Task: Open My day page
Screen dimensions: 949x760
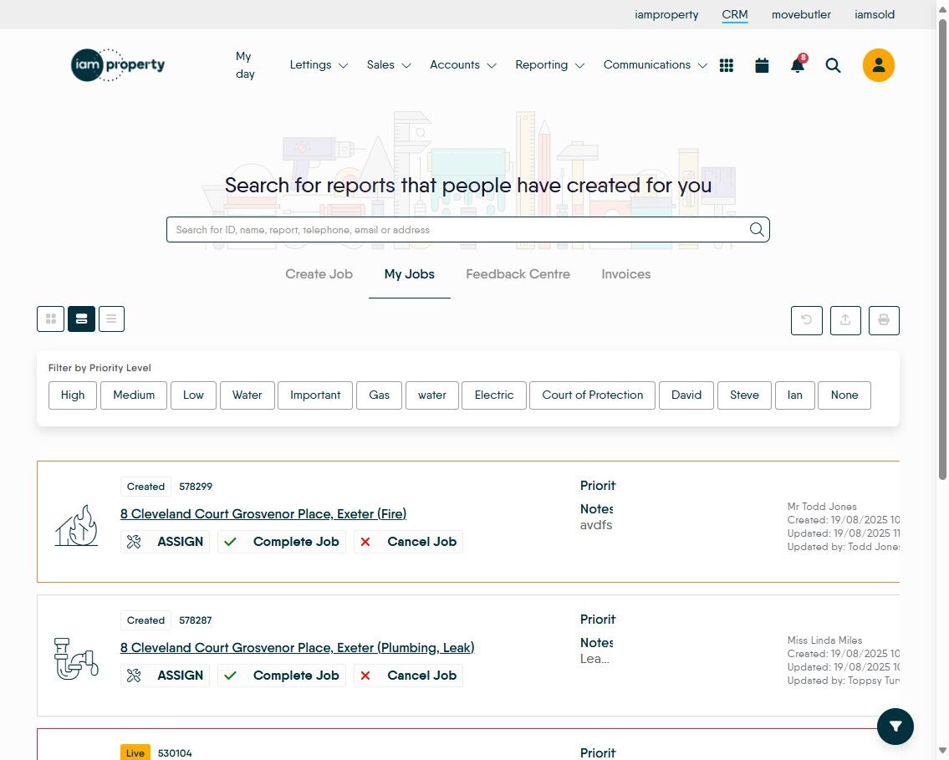Action: click(x=244, y=64)
